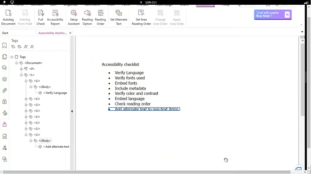Screen dimensions: 311x174
Task: Open the Tags panel in the sidebar
Action: pyautogui.click(x=5, y=124)
